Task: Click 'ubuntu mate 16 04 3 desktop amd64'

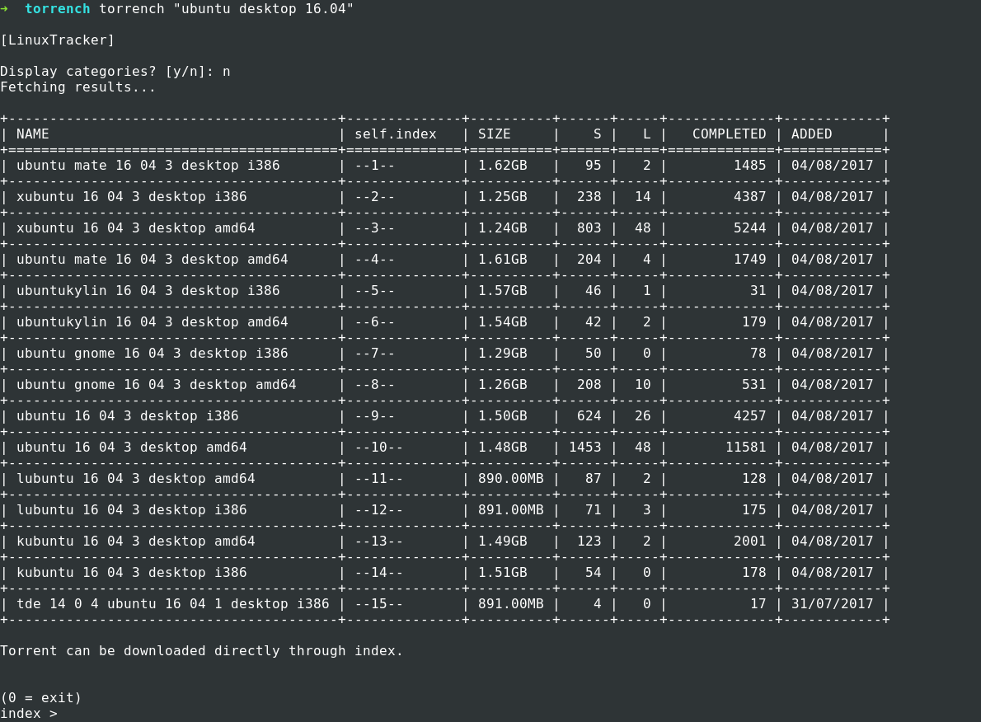Action: [152, 260]
